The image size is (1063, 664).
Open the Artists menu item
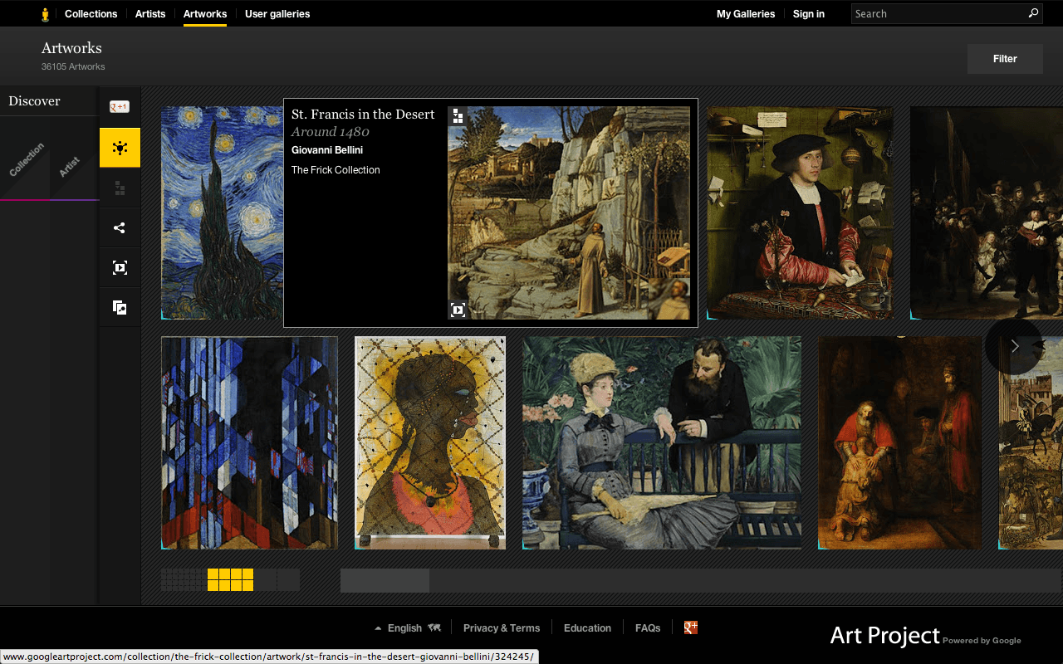tap(150, 13)
